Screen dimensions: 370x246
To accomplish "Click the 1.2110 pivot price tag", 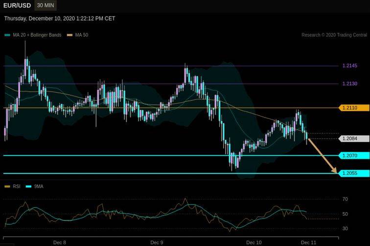I will tap(354, 108).
